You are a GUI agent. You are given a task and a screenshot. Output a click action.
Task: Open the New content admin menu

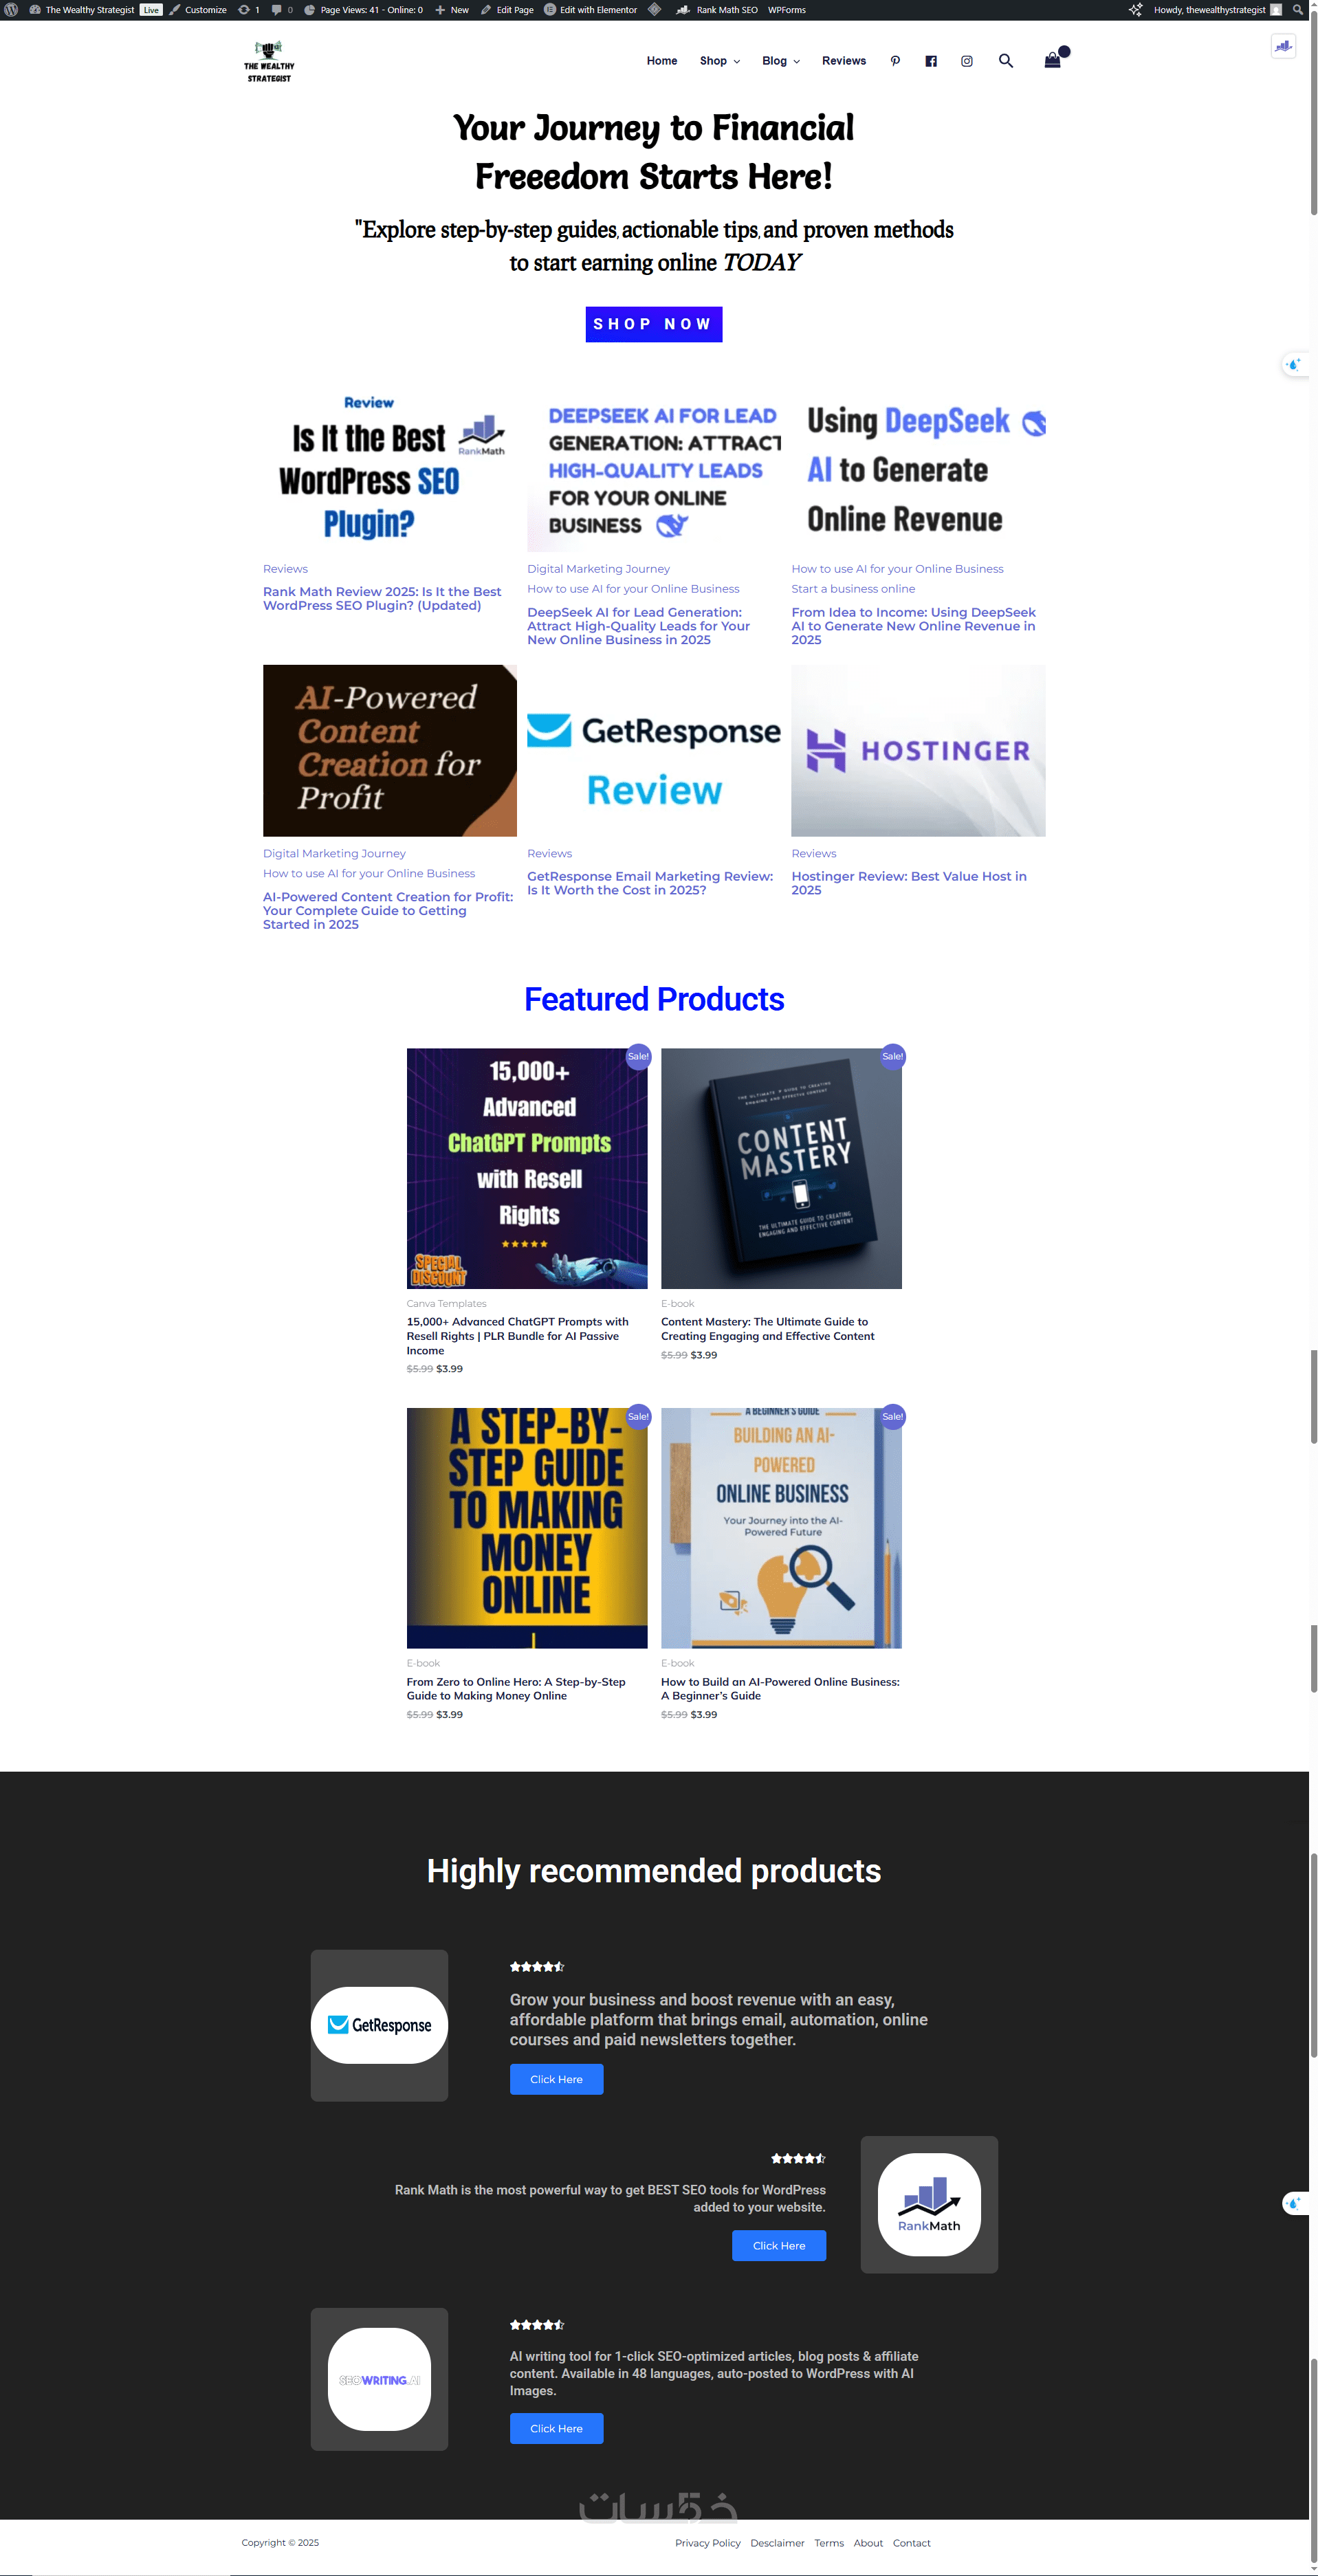(452, 10)
